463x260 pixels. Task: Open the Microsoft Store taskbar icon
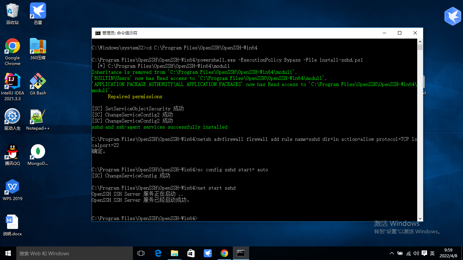pyautogui.click(x=191, y=253)
